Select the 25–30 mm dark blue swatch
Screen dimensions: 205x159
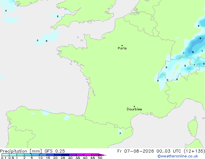pos(65,155)
